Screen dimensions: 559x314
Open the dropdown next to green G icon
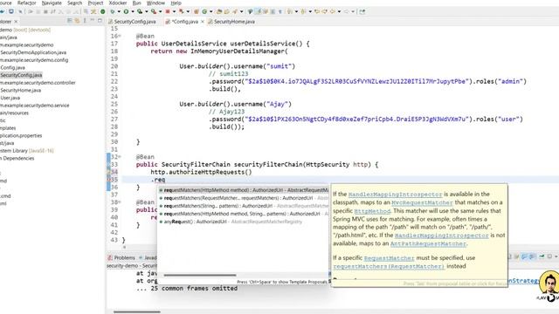(210, 11)
